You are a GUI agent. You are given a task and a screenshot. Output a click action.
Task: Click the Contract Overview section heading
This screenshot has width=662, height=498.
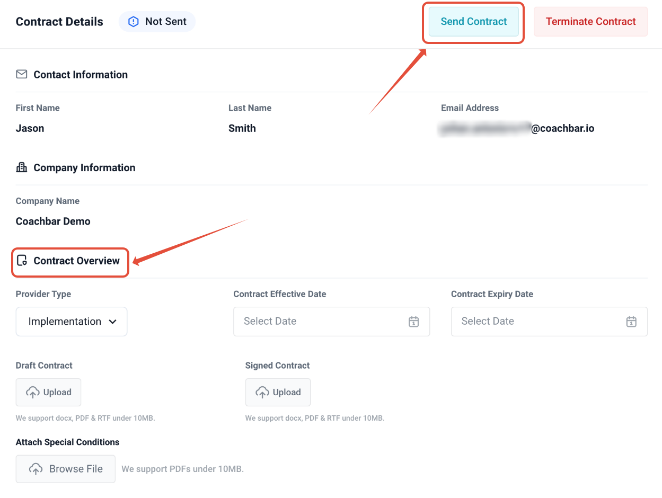[x=76, y=261]
